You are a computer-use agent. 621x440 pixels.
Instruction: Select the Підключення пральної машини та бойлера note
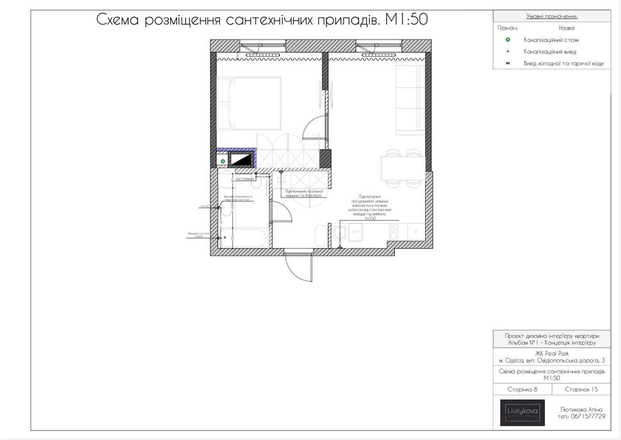click(x=304, y=193)
